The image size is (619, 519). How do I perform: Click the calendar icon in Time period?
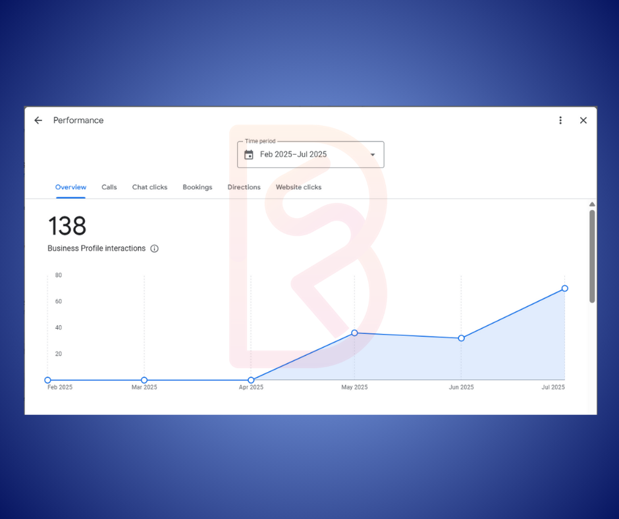(x=249, y=154)
